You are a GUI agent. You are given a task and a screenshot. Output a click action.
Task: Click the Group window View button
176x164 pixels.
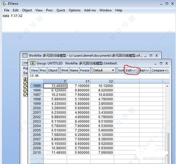(x=35, y=71)
